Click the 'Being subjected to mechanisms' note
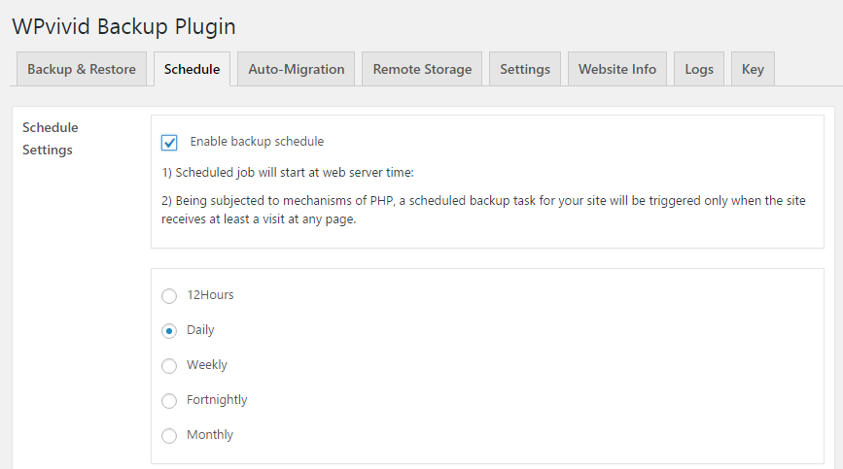The height and width of the screenshot is (469, 843). [x=483, y=210]
